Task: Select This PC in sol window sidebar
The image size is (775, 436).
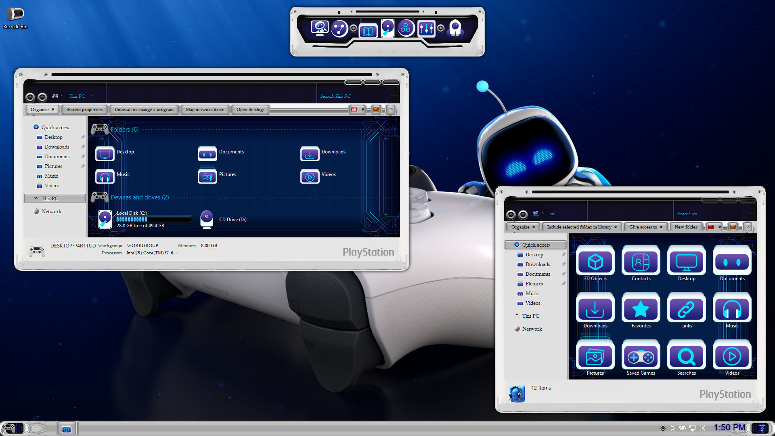Action: [530, 316]
